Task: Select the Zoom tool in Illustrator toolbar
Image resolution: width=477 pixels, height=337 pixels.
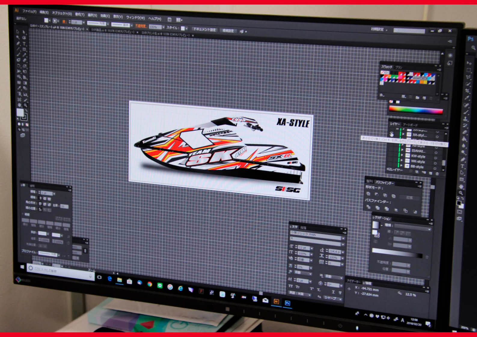Action: pyautogui.click(x=25, y=105)
